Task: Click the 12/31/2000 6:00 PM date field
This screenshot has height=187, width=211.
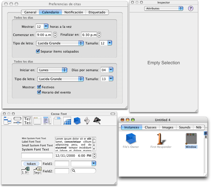Action: point(73,156)
